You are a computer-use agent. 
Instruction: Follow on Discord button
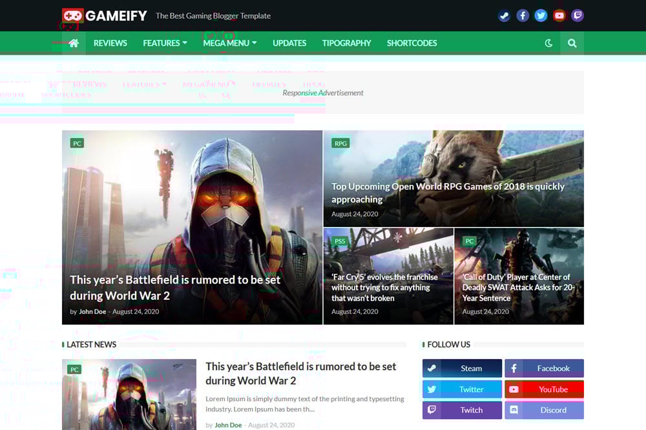[544, 410]
